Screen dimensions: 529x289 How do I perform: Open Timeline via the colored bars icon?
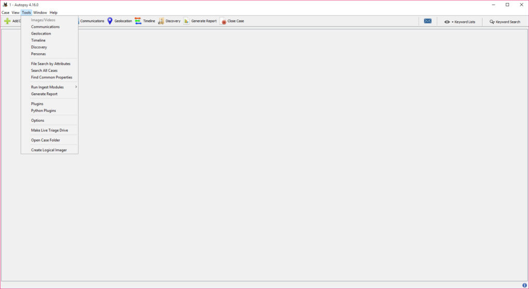[138, 21]
